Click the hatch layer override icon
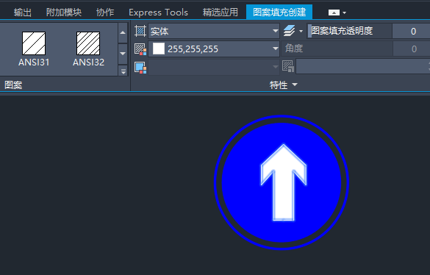The width and height of the screenshot is (430, 275). tap(290, 31)
